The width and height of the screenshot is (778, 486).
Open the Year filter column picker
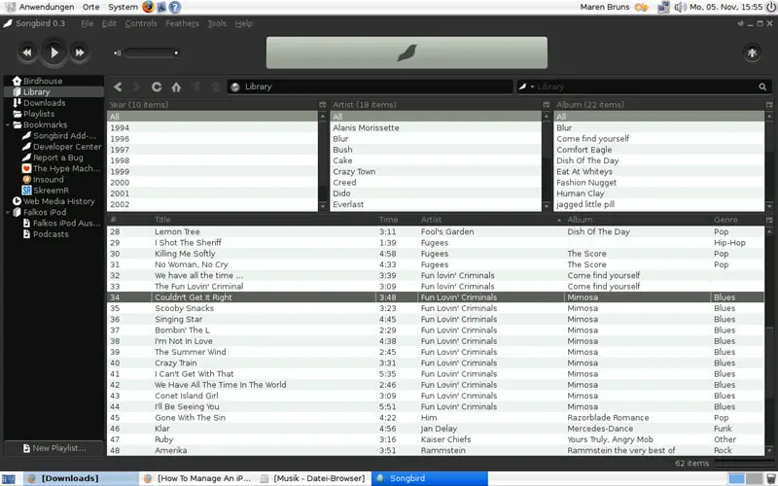click(x=323, y=105)
